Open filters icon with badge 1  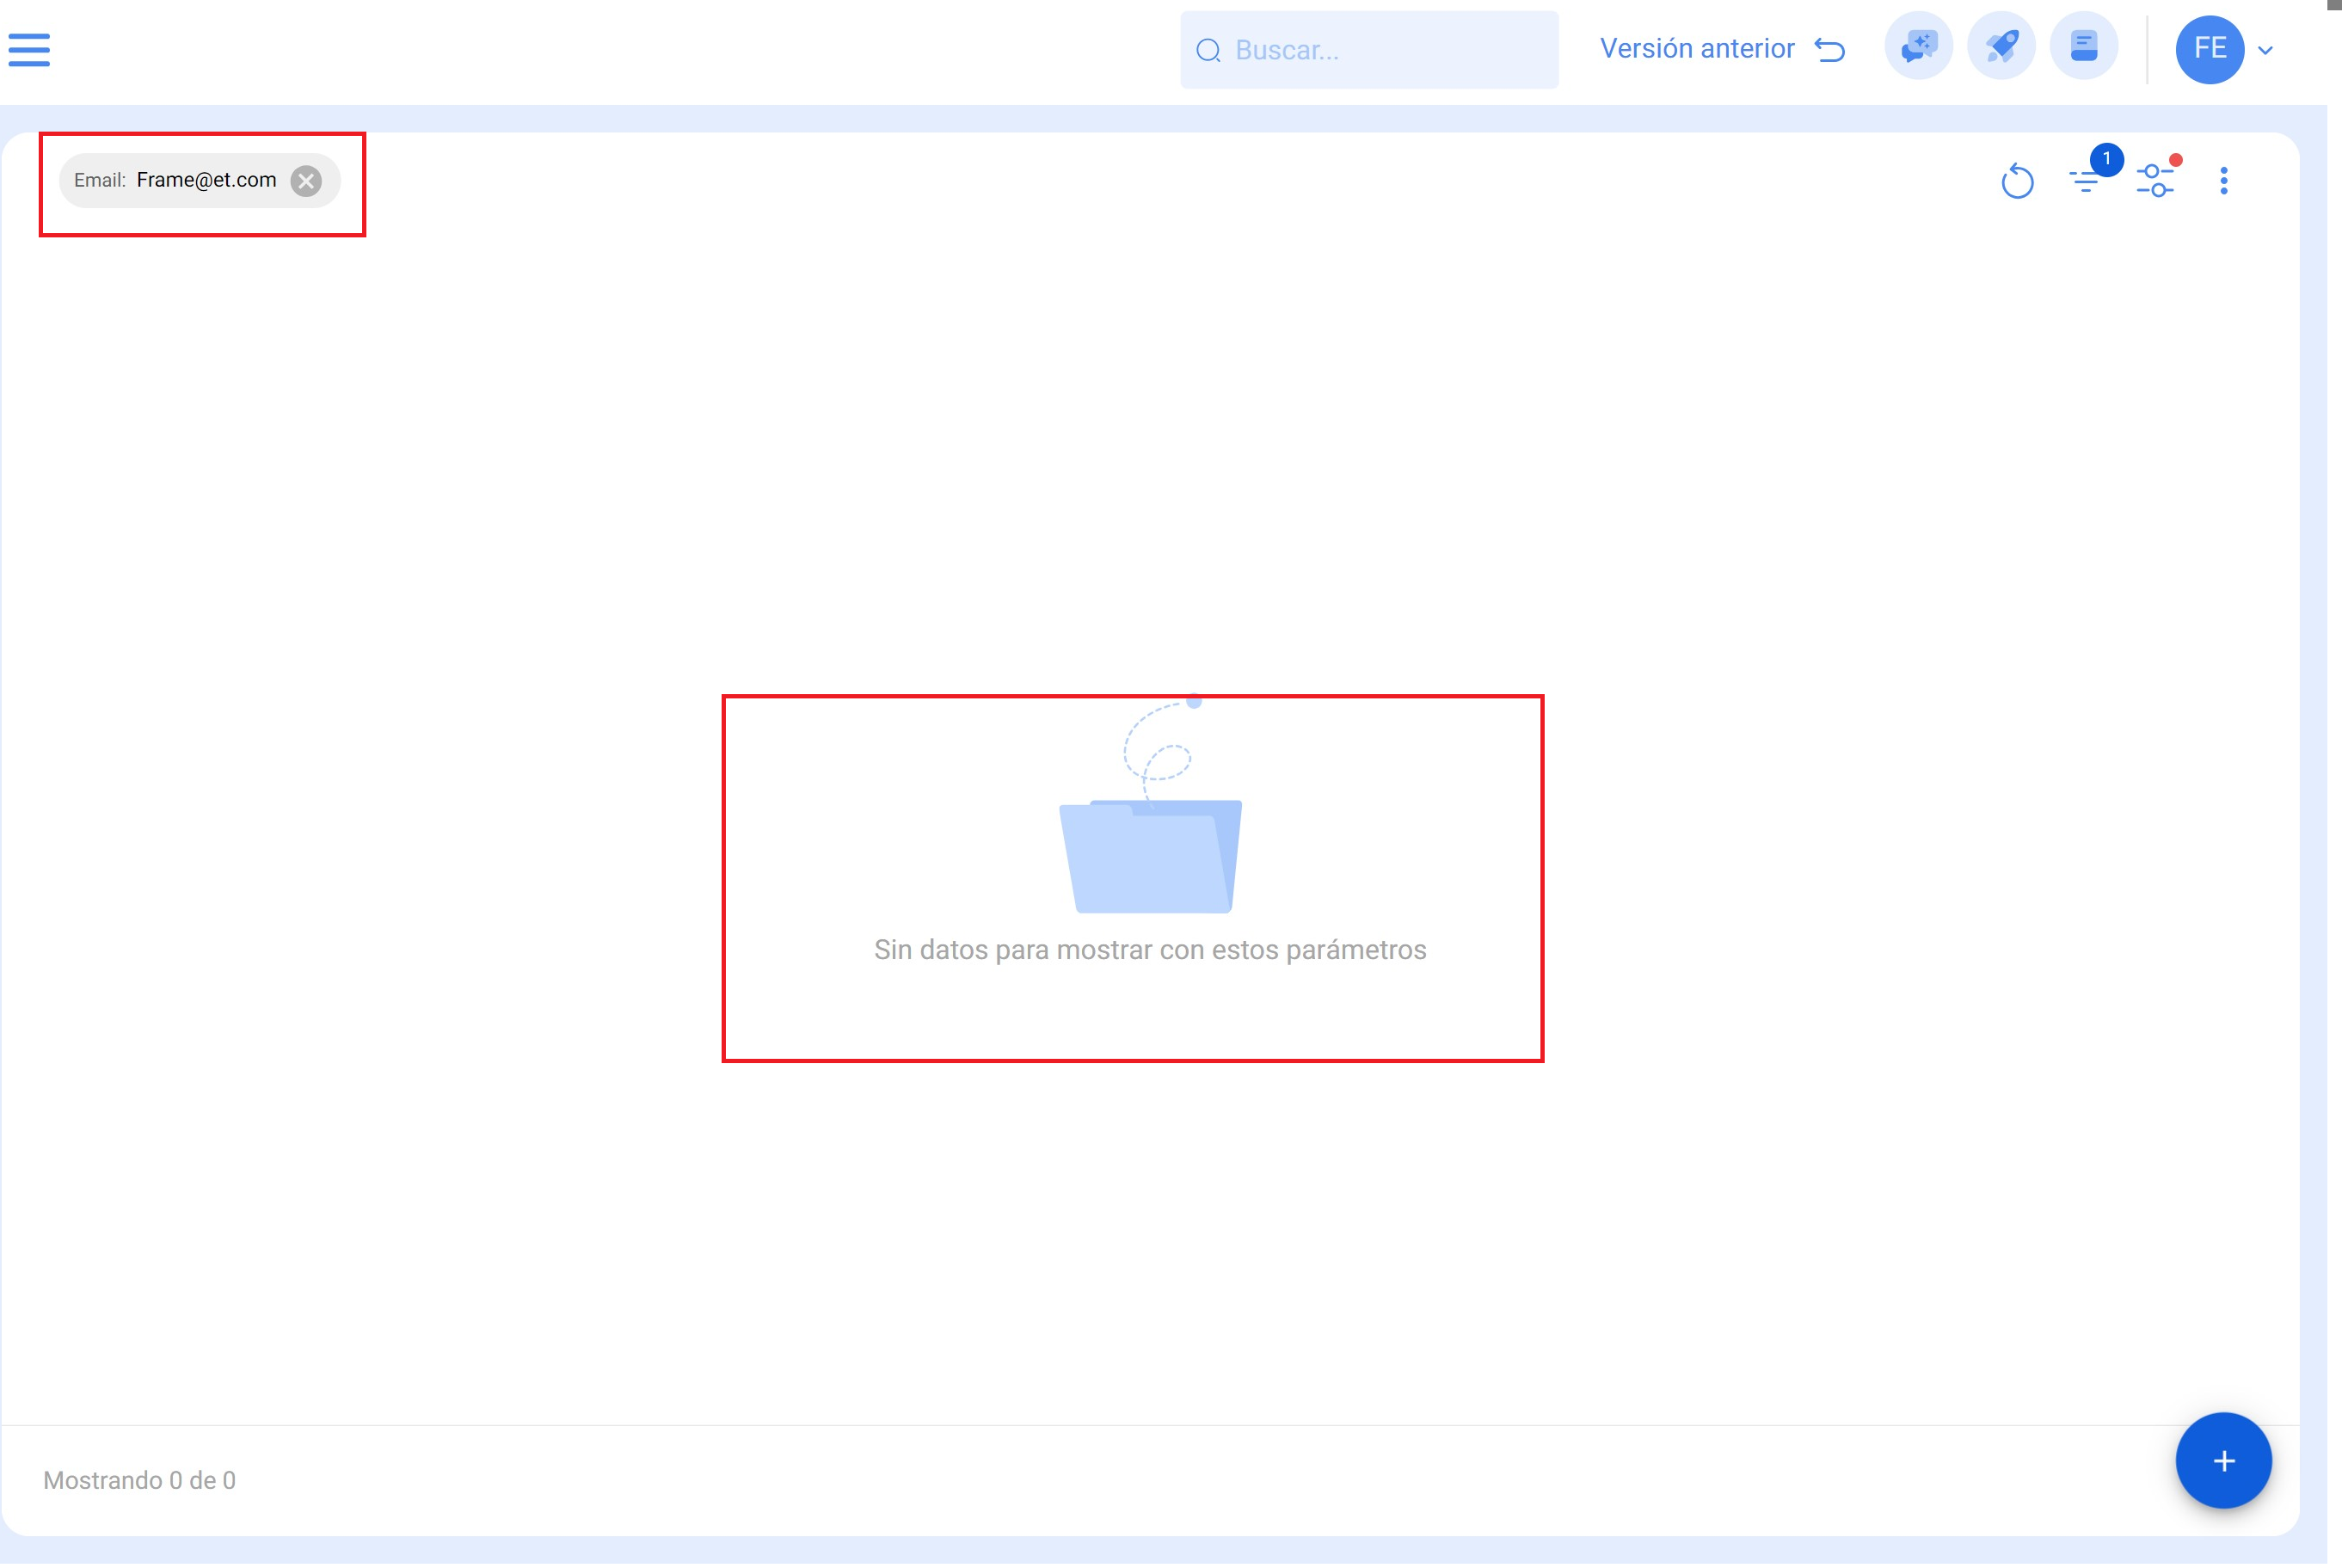point(2085,182)
